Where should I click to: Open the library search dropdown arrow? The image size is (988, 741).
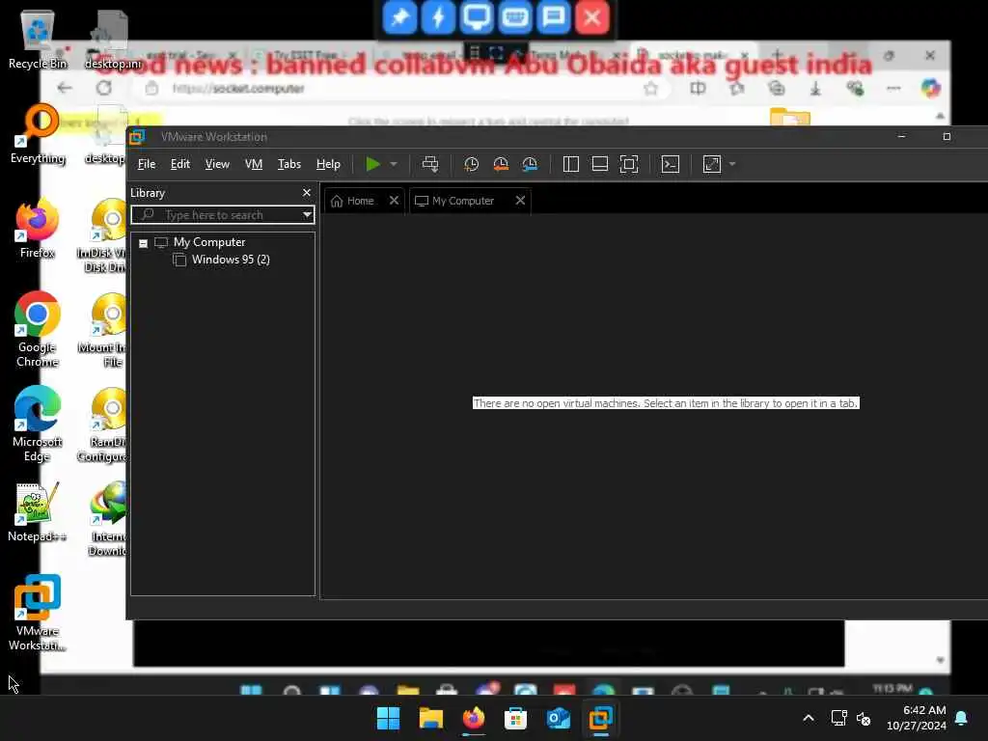pyautogui.click(x=307, y=215)
